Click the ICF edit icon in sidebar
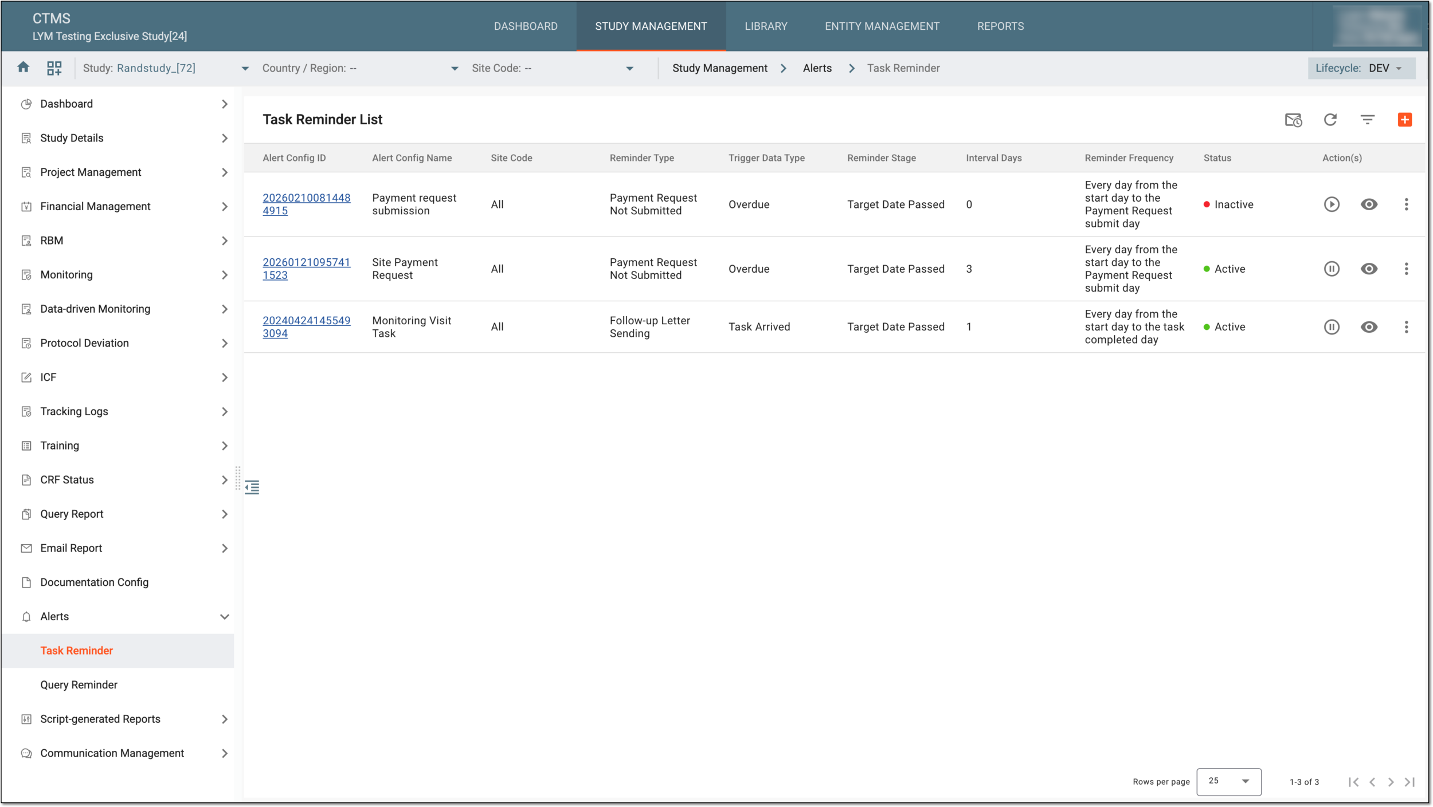The image size is (1433, 807). (x=26, y=377)
